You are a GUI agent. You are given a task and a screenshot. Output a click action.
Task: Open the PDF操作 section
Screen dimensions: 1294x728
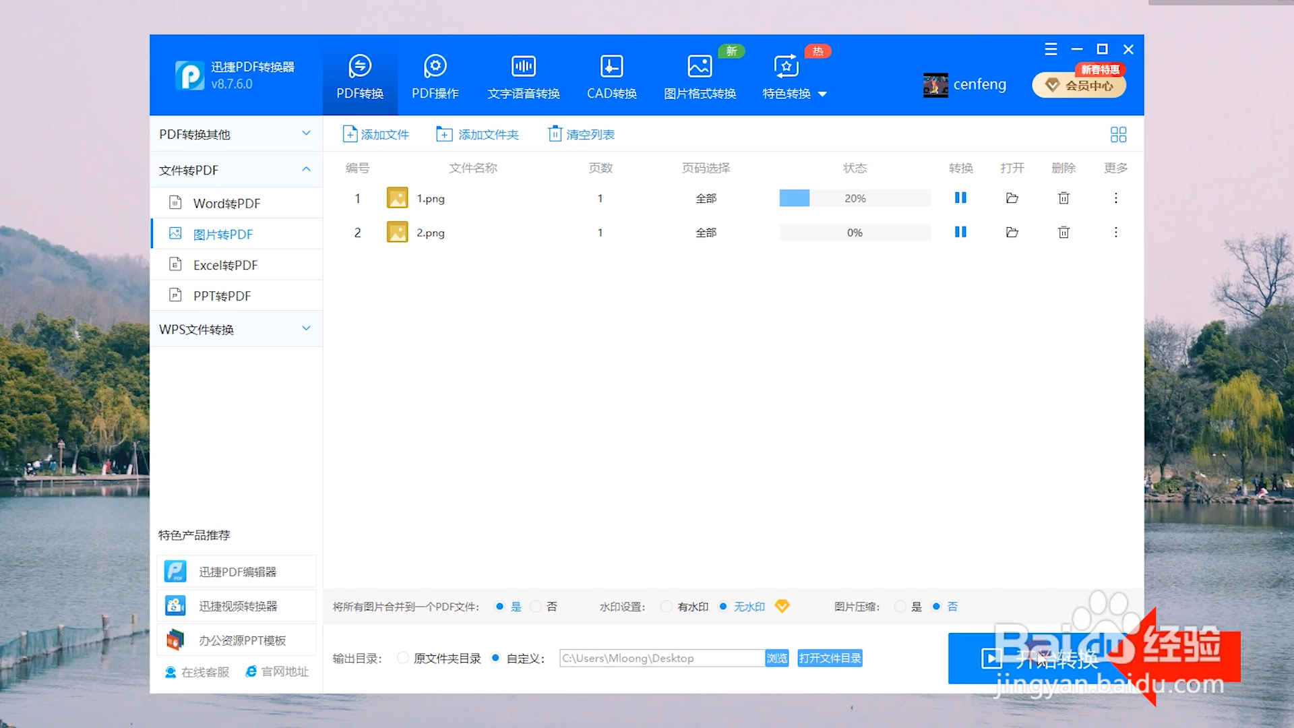point(435,75)
